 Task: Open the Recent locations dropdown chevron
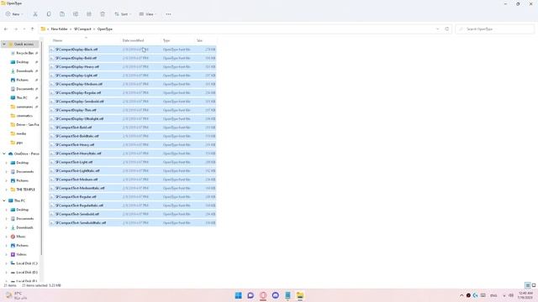24,29
